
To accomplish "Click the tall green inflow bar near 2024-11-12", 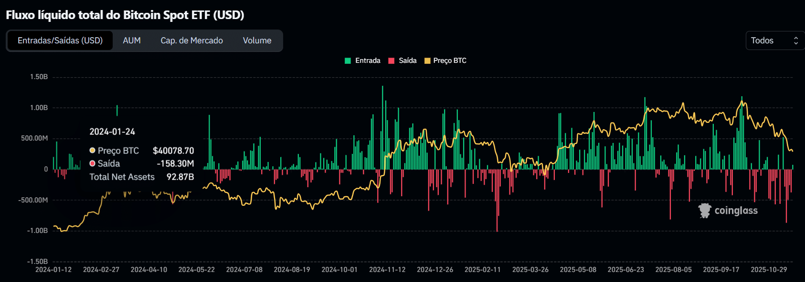I will coord(382,128).
